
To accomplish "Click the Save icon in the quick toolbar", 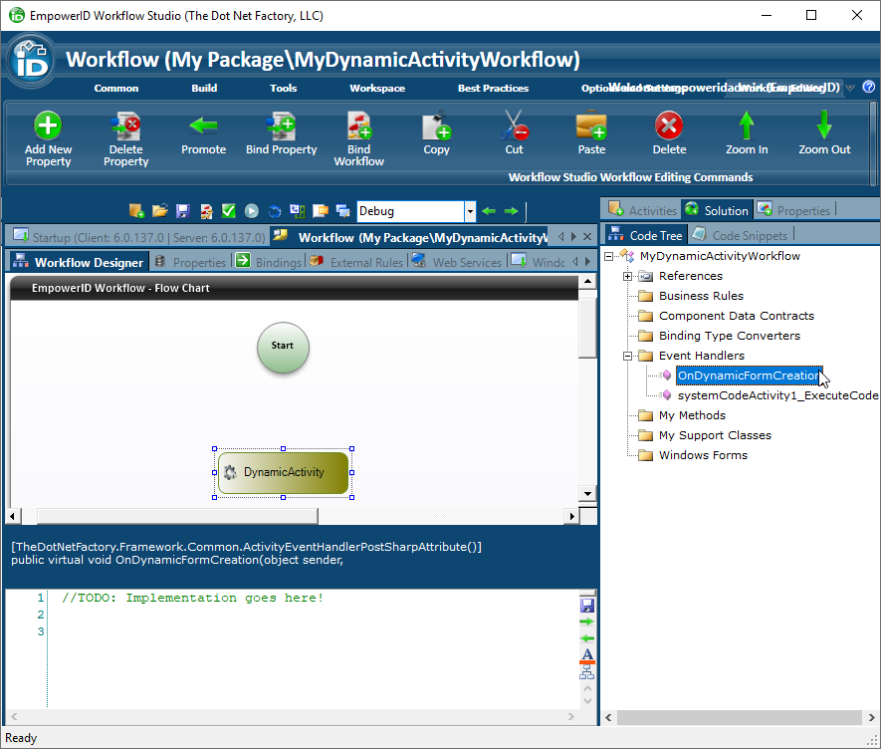I will tap(182, 211).
